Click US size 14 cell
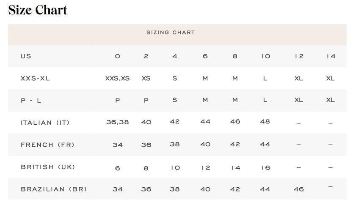Screen dimensions: 356x205 331,56
